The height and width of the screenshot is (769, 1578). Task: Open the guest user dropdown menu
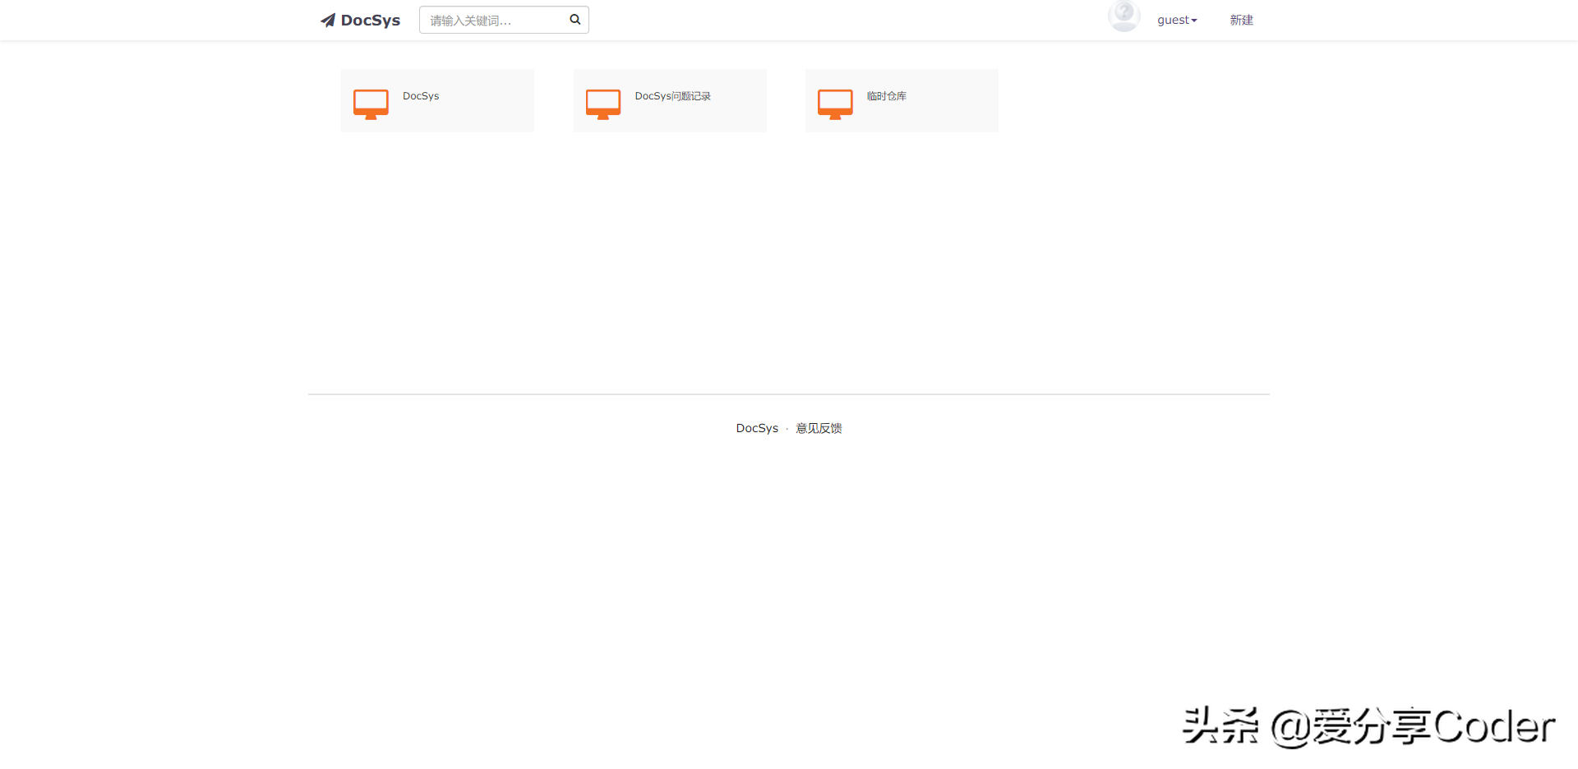1177,21
